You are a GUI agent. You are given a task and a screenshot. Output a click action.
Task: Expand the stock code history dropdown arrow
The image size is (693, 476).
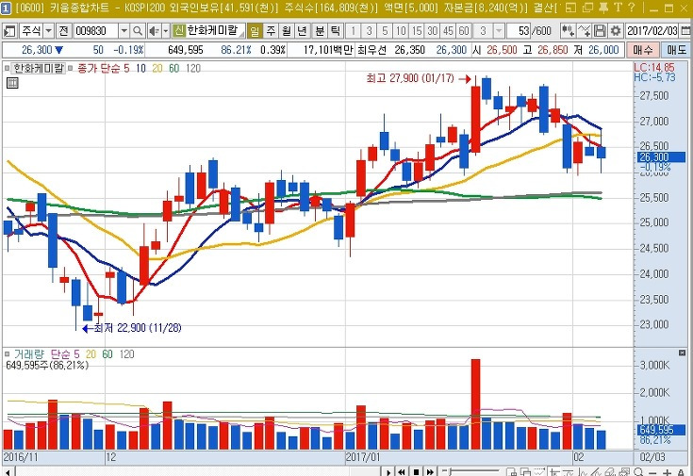tap(124, 31)
